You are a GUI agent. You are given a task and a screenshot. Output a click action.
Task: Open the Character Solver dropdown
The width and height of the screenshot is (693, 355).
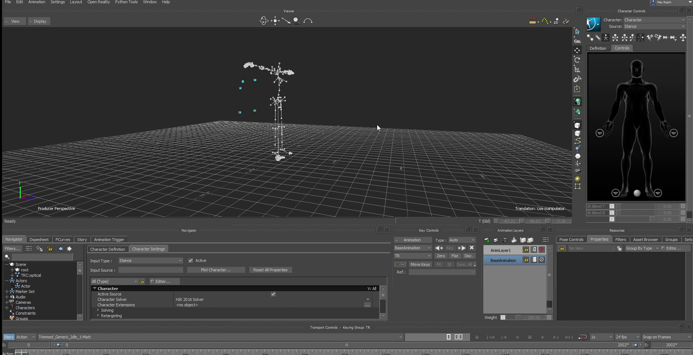coord(368,299)
